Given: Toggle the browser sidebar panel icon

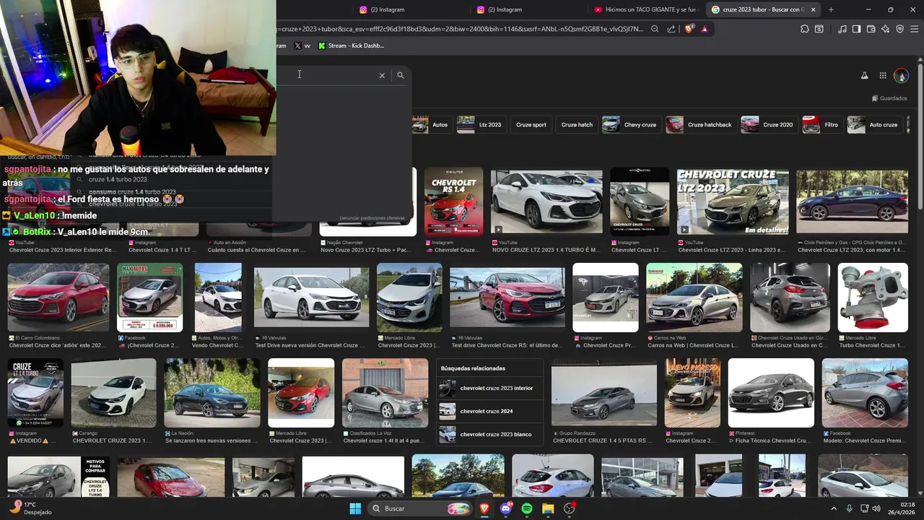Looking at the screenshot, I should click(x=856, y=29).
